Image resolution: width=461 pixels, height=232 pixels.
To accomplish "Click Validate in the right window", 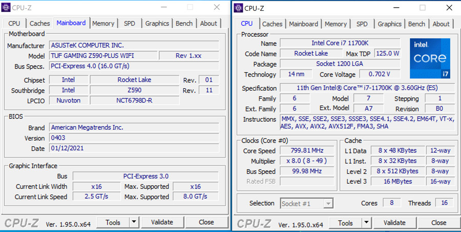I will 394,223.
